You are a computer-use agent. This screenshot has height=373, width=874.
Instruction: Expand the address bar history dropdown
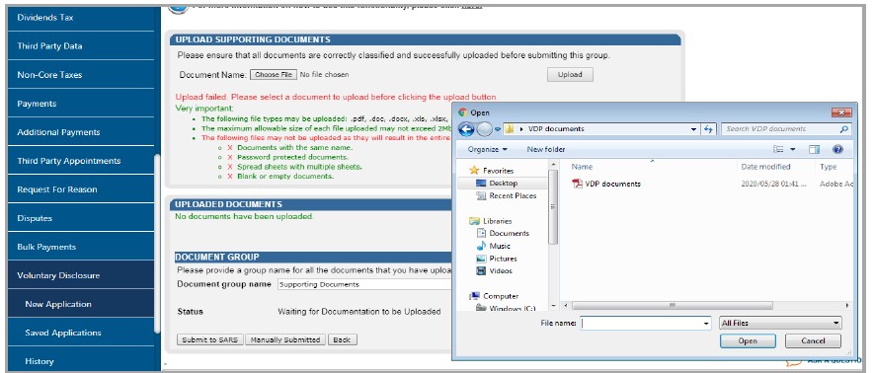694,129
